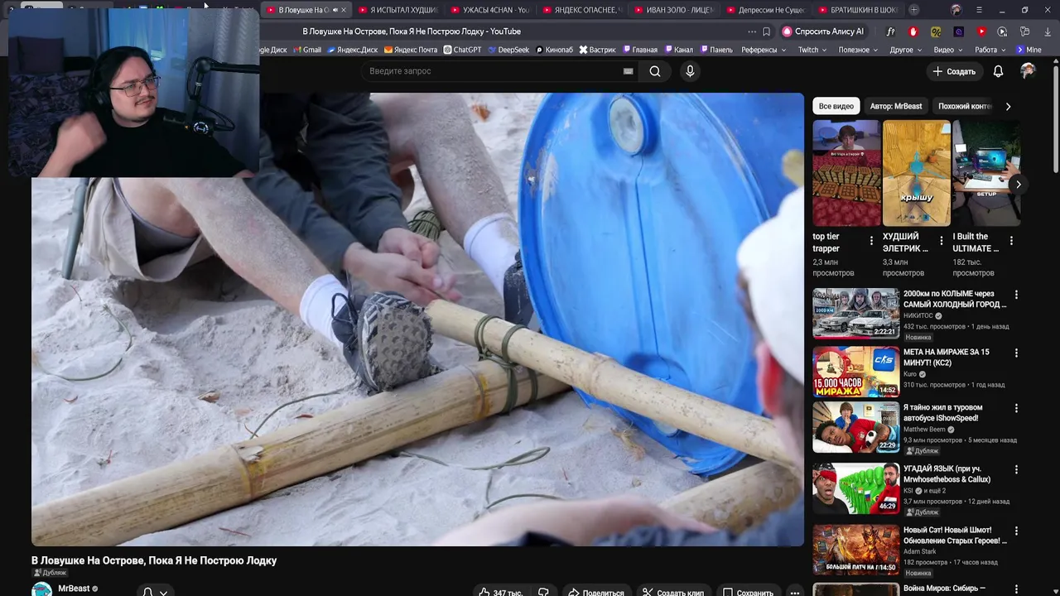Expand 'Работа' bookmarks folder
This screenshot has width=1060, height=596.
[x=990, y=50]
